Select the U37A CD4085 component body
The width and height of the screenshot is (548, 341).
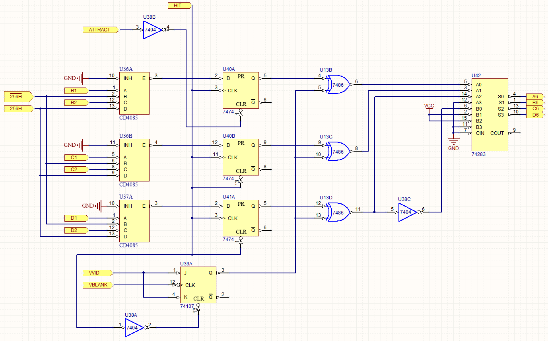tap(134, 221)
